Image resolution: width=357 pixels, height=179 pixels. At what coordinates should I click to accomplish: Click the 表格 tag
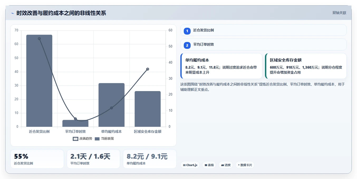209,165
